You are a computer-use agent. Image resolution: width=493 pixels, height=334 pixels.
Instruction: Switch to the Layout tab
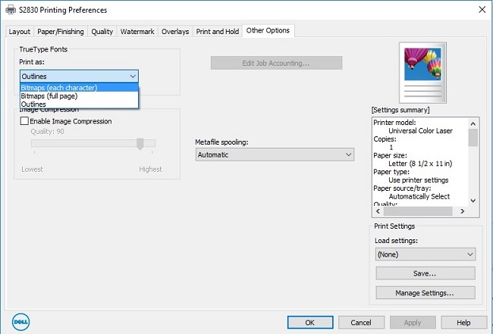pyautogui.click(x=20, y=32)
